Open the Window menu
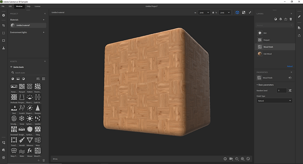The image size is (303, 164). (19, 6)
